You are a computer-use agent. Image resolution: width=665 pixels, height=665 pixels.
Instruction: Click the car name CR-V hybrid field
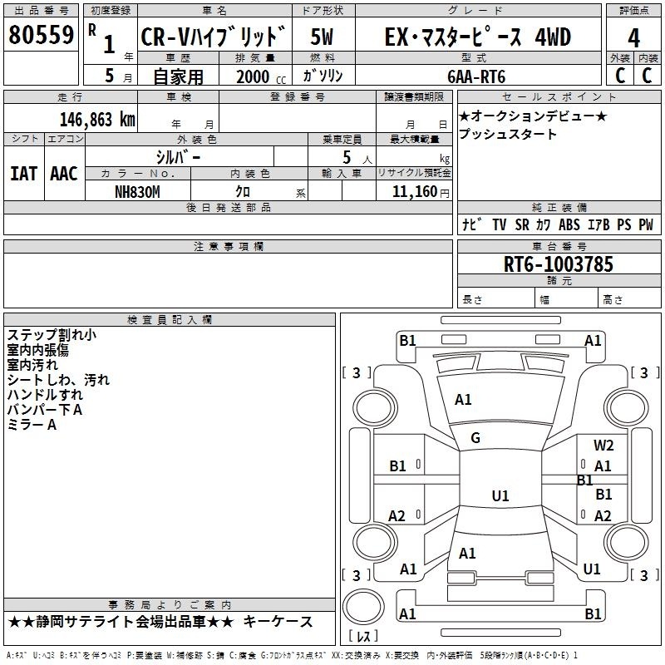pos(214,37)
